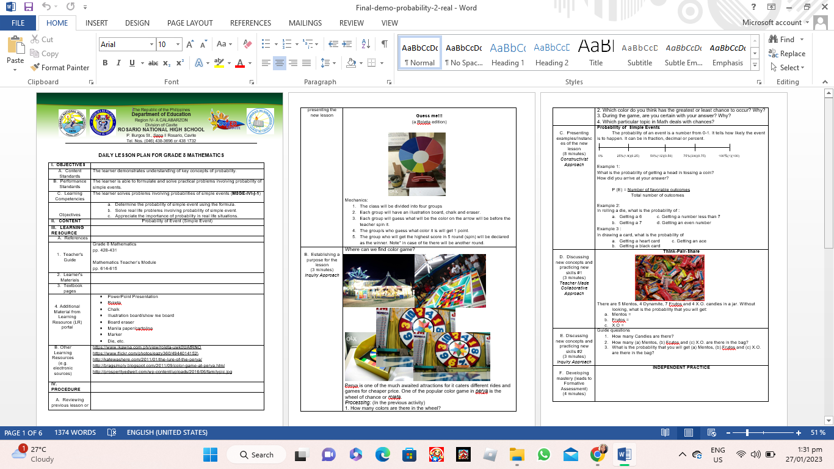
Task: Toggle Print Layout view in status bar
Action: point(689,432)
